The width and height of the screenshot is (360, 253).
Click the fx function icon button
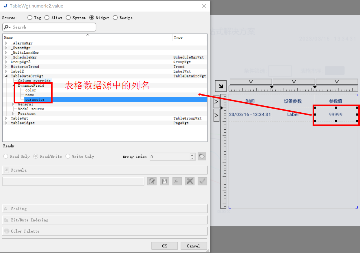tap(177, 181)
